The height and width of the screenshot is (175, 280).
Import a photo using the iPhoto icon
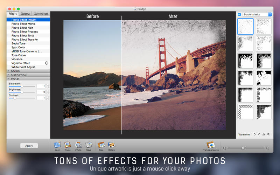click(x=78, y=145)
